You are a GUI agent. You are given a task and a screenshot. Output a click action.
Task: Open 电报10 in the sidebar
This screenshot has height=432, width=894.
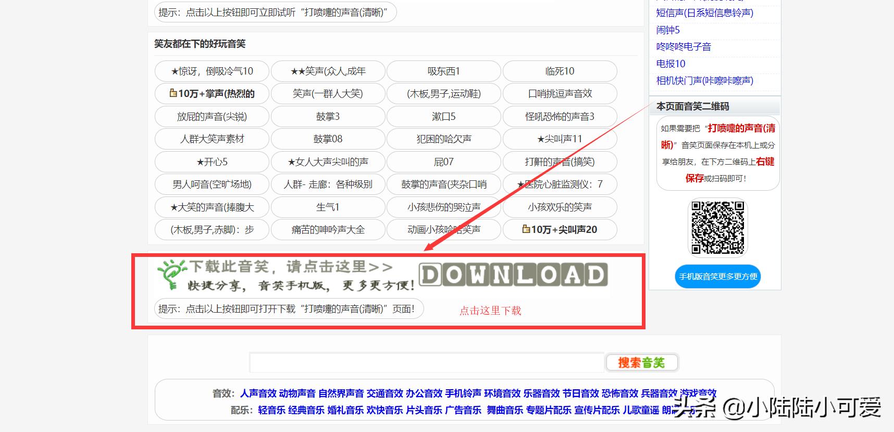[x=670, y=64]
